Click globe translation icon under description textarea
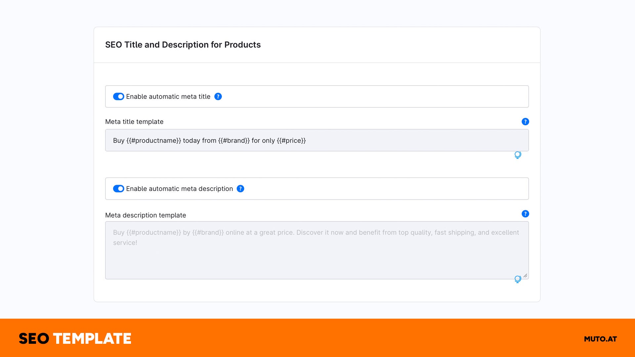The height and width of the screenshot is (357, 635). 518,279
